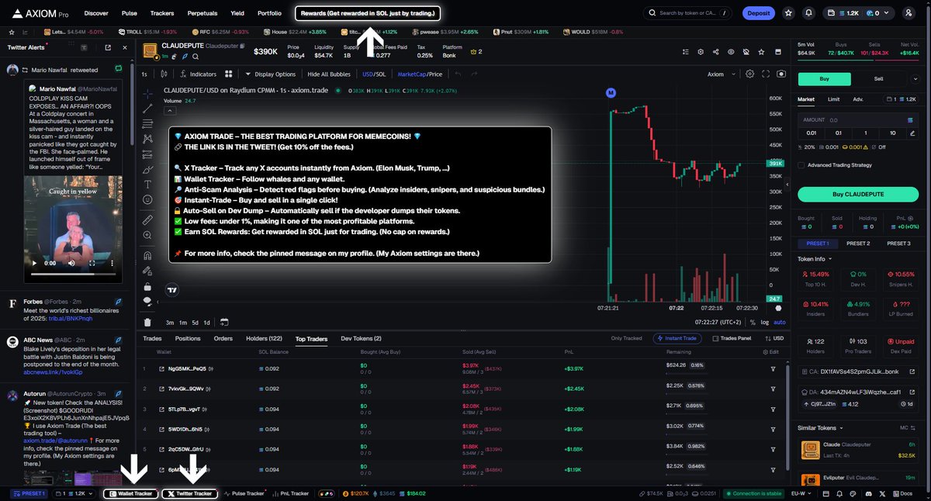The image size is (931, 501).
Task: Toggle Only Tracked filter
Action: click(626, 338)
